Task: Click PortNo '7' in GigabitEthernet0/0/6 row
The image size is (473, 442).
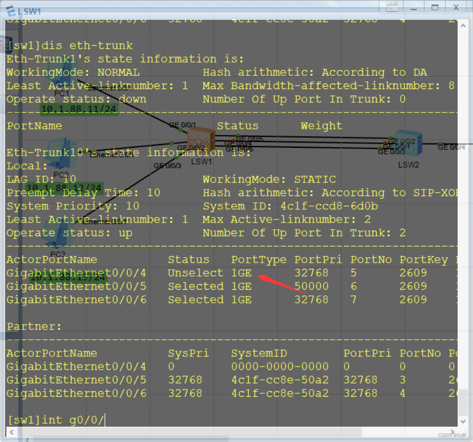Action: click(x=354, y=299)
